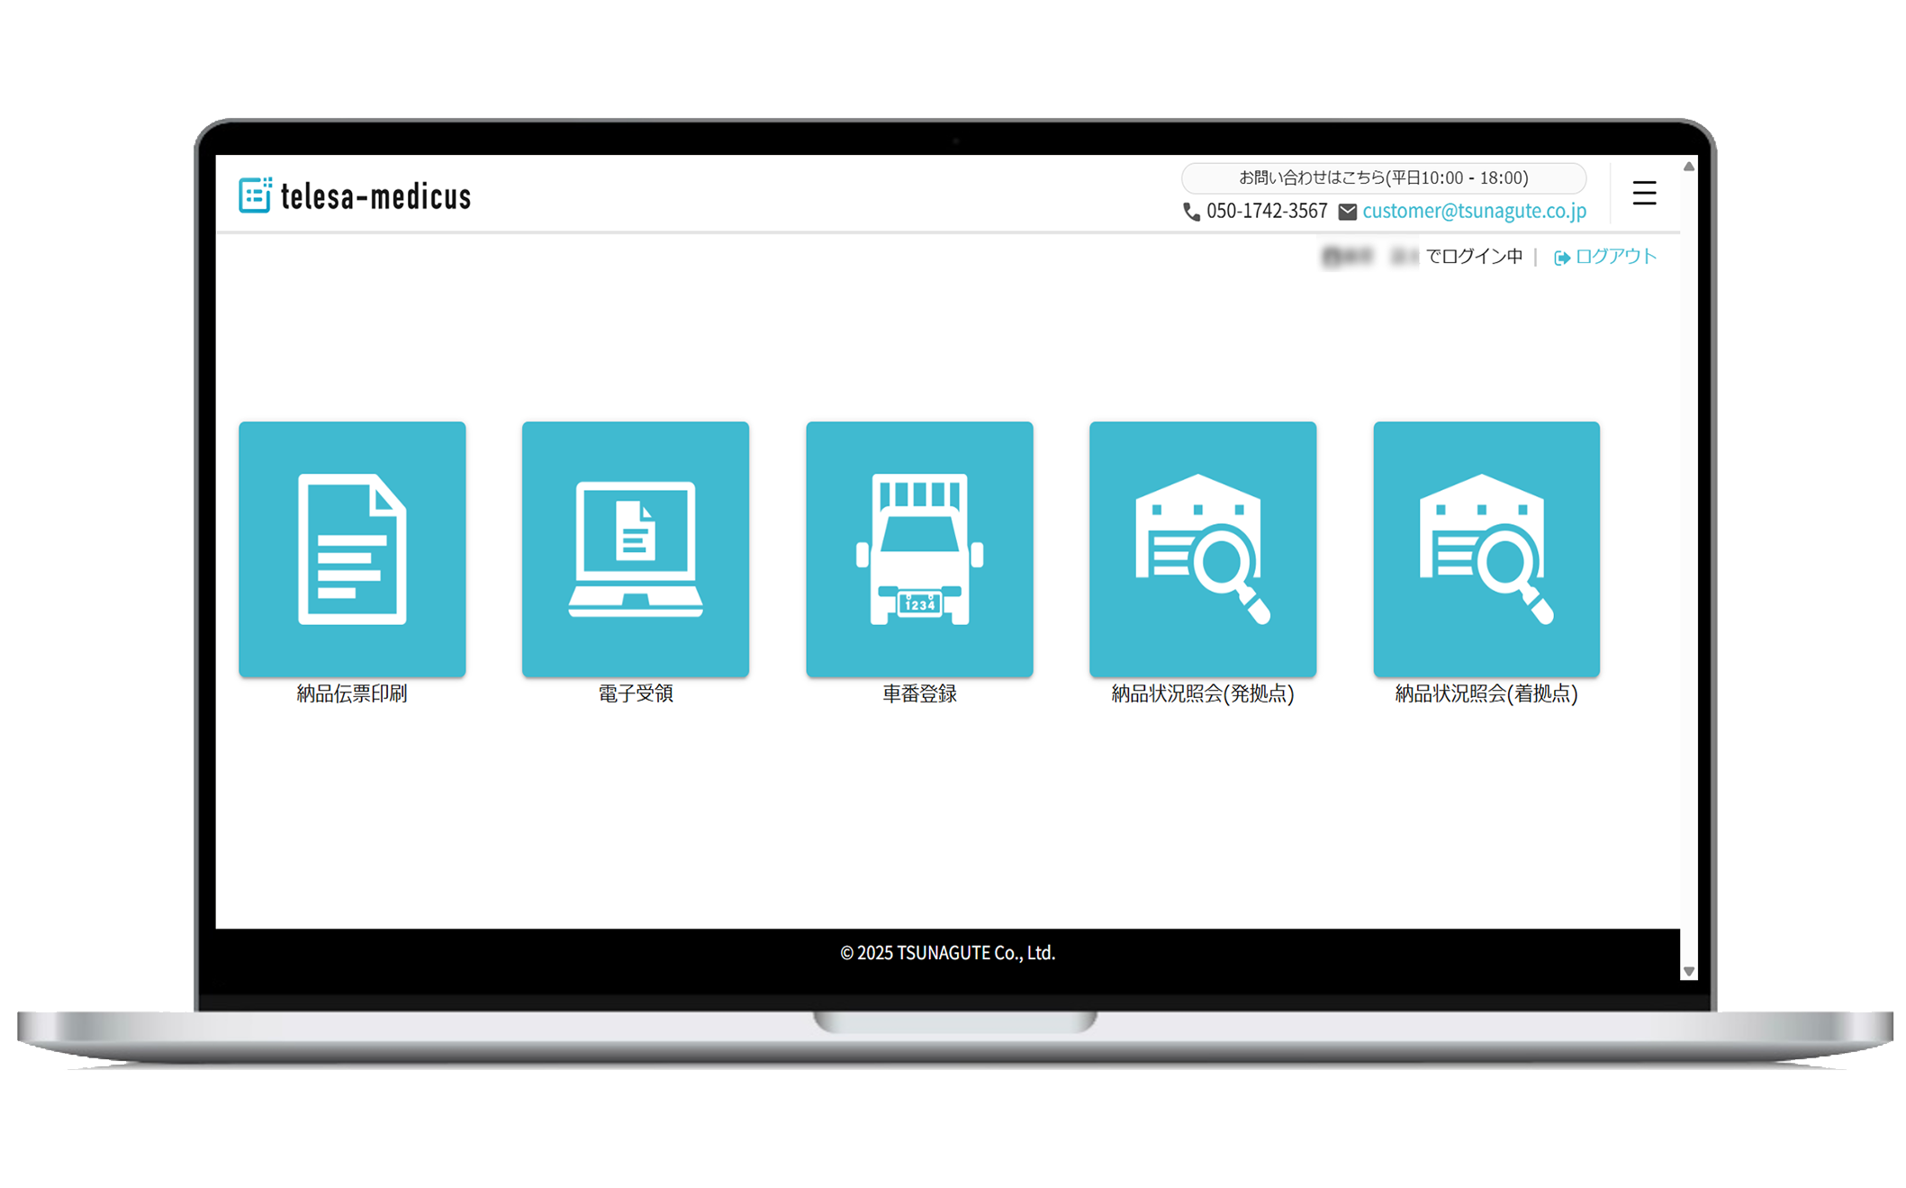Image resolution: width=1906 pixels, height=1188 pixels.
Task: Click the 電子受領 text label
Action: (635, 694)
